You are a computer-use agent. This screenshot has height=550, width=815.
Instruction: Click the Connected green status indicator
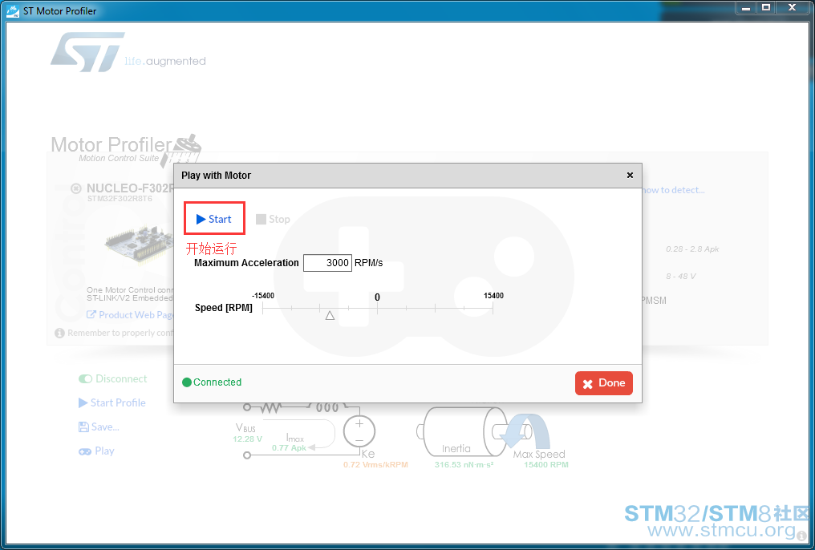point(187,382)
